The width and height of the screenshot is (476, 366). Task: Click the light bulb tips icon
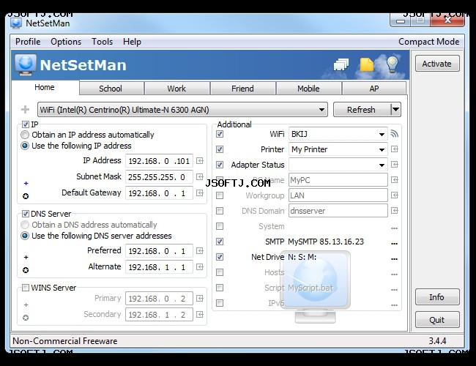click(393, 64)
